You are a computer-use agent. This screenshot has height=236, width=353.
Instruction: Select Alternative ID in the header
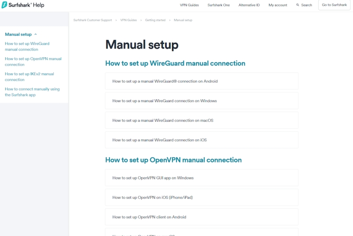(x=249, y=5)
